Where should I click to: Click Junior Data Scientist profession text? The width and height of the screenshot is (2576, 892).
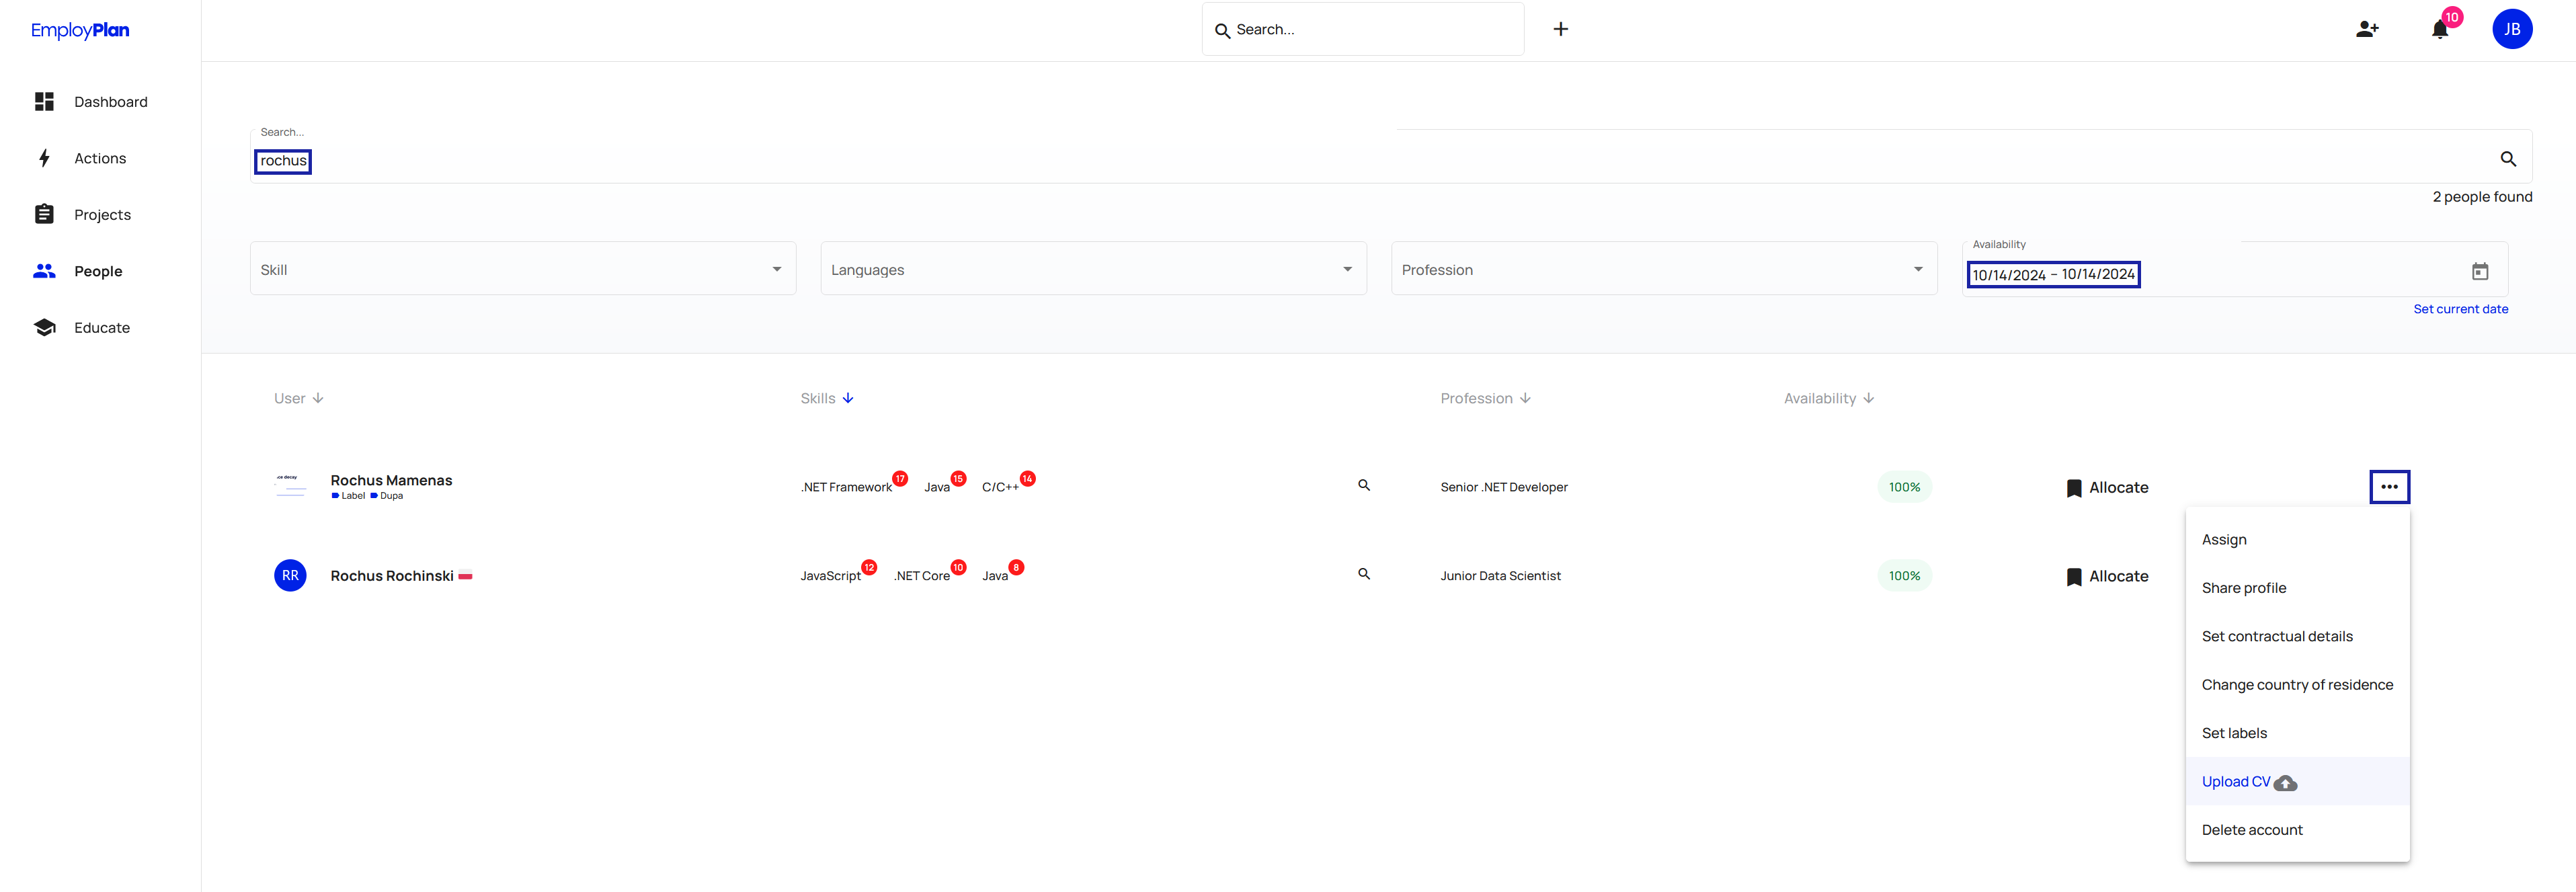[1500, 576]
